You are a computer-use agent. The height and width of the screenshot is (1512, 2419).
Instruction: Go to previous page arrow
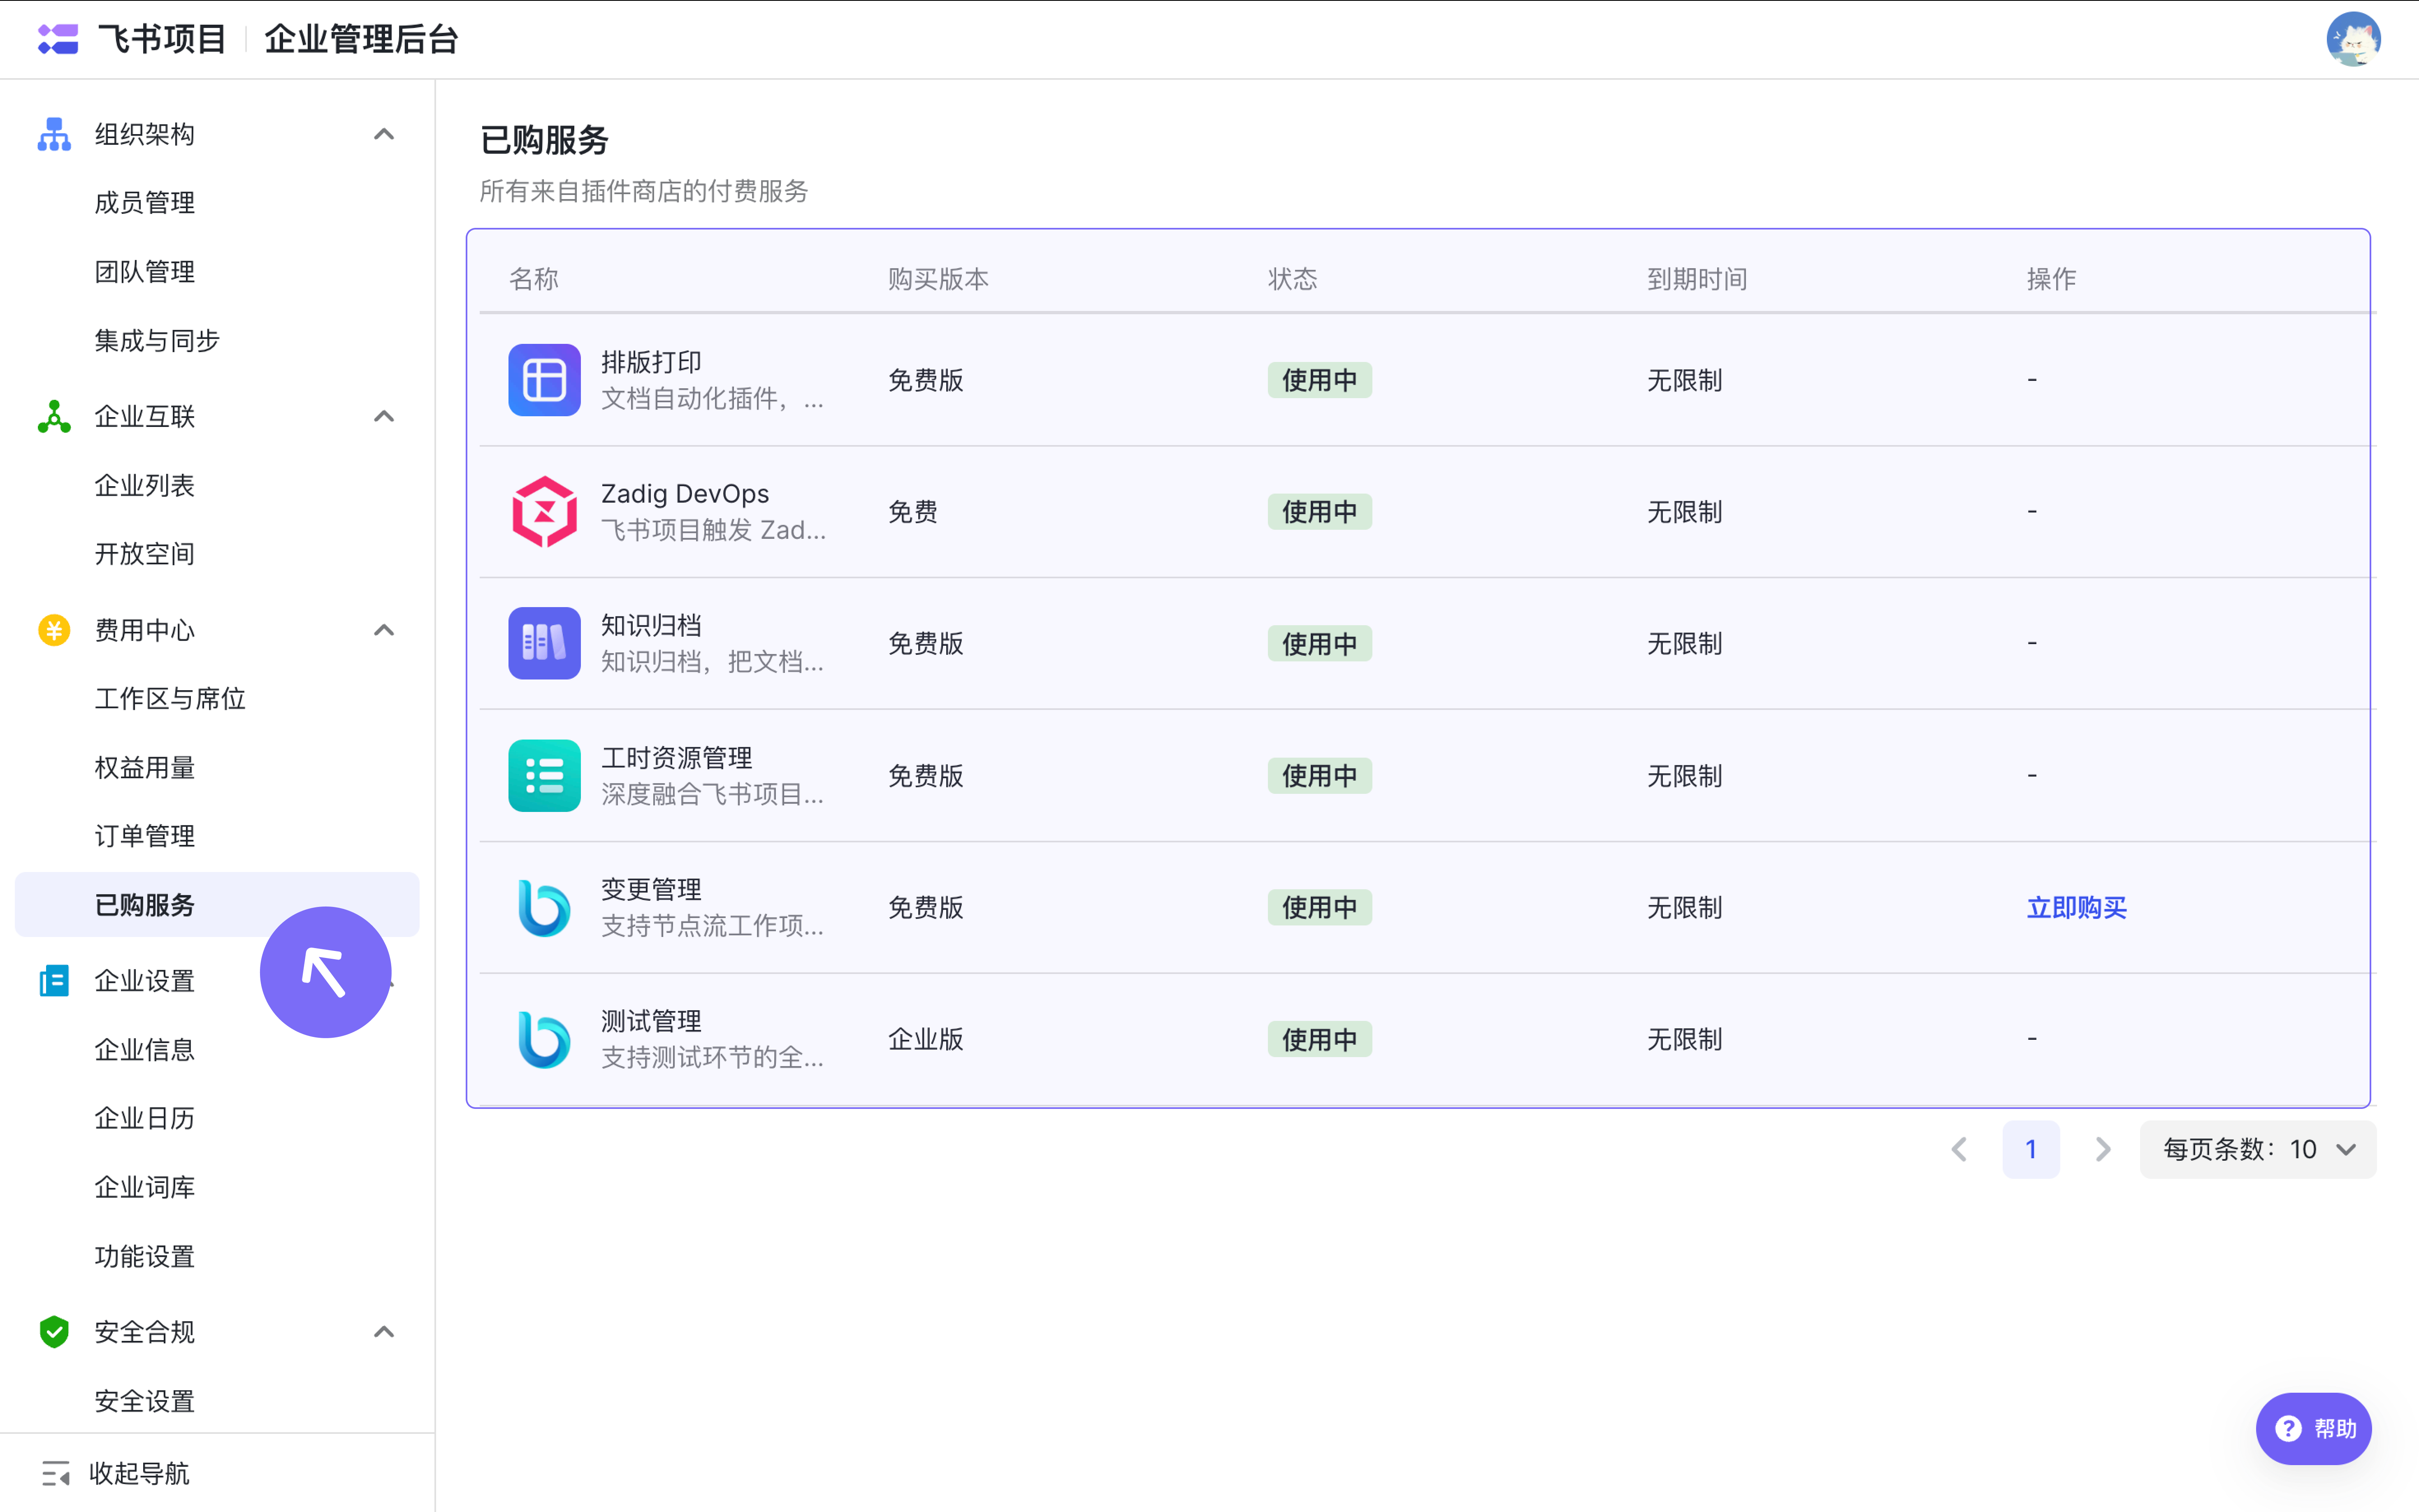coord(1959,1149)
